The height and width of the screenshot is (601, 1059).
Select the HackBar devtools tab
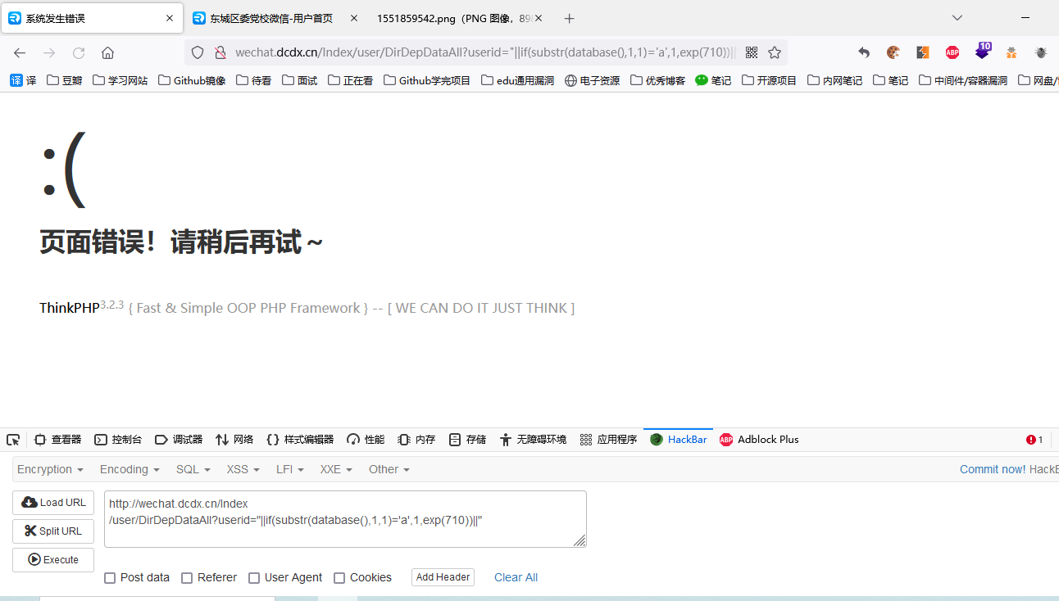(679, 440)
